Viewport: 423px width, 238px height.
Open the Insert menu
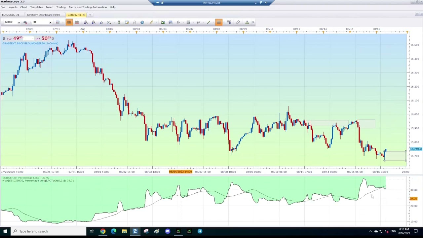(50, 7)
